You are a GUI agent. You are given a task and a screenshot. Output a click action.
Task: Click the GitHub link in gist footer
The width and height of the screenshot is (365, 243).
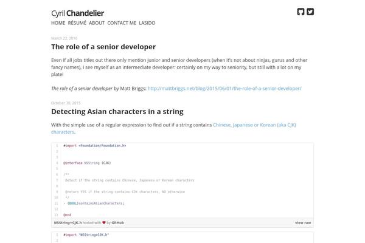[x=117, y=222]
